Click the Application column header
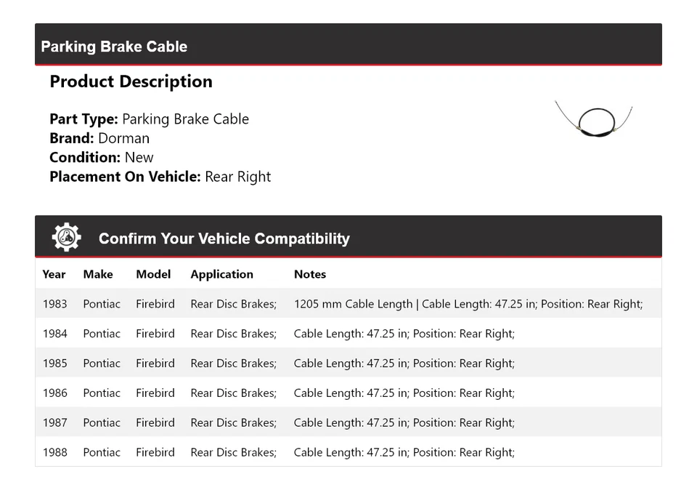The image size is (697, 490). click(x=221, y=274)
